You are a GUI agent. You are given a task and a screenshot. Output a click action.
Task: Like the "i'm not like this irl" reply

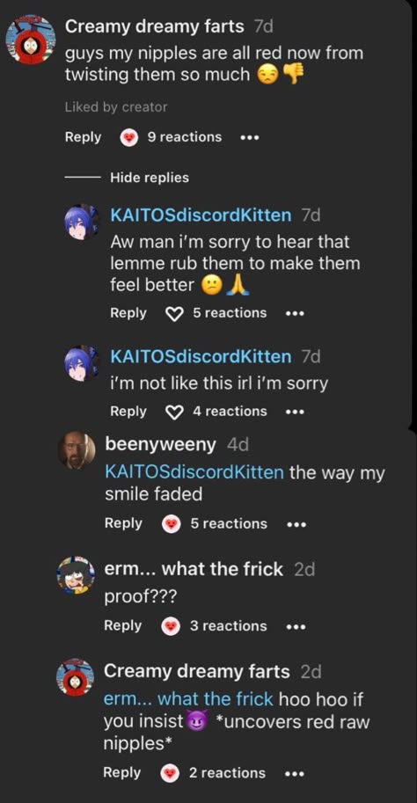pyautogui.click(x=175, y=412)
